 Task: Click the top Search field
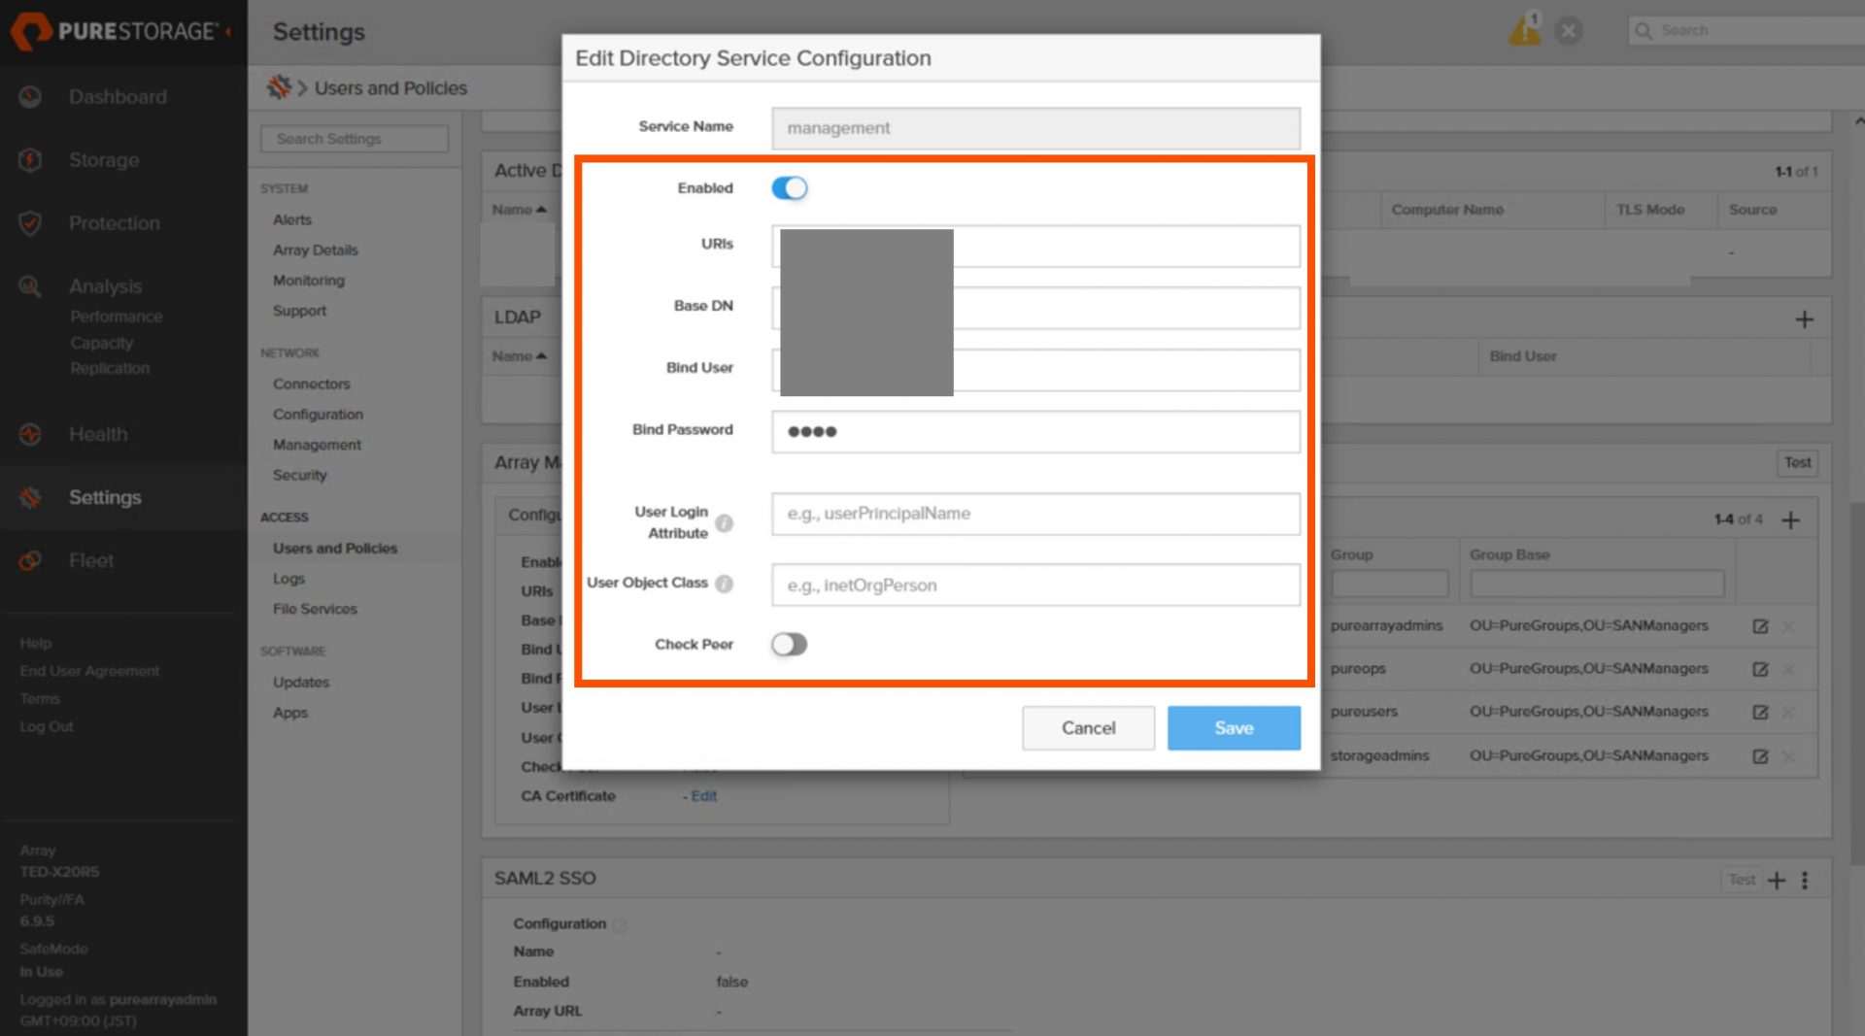pos(1746,30)
